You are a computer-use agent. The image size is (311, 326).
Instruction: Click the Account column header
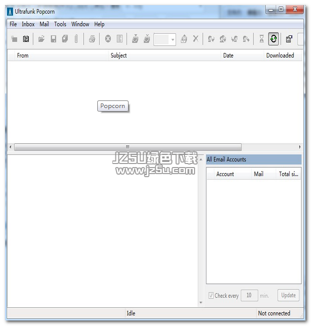pos(232,174)
